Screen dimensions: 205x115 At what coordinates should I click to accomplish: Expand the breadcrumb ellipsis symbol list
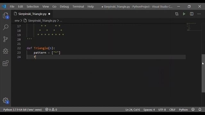point(61,20)
